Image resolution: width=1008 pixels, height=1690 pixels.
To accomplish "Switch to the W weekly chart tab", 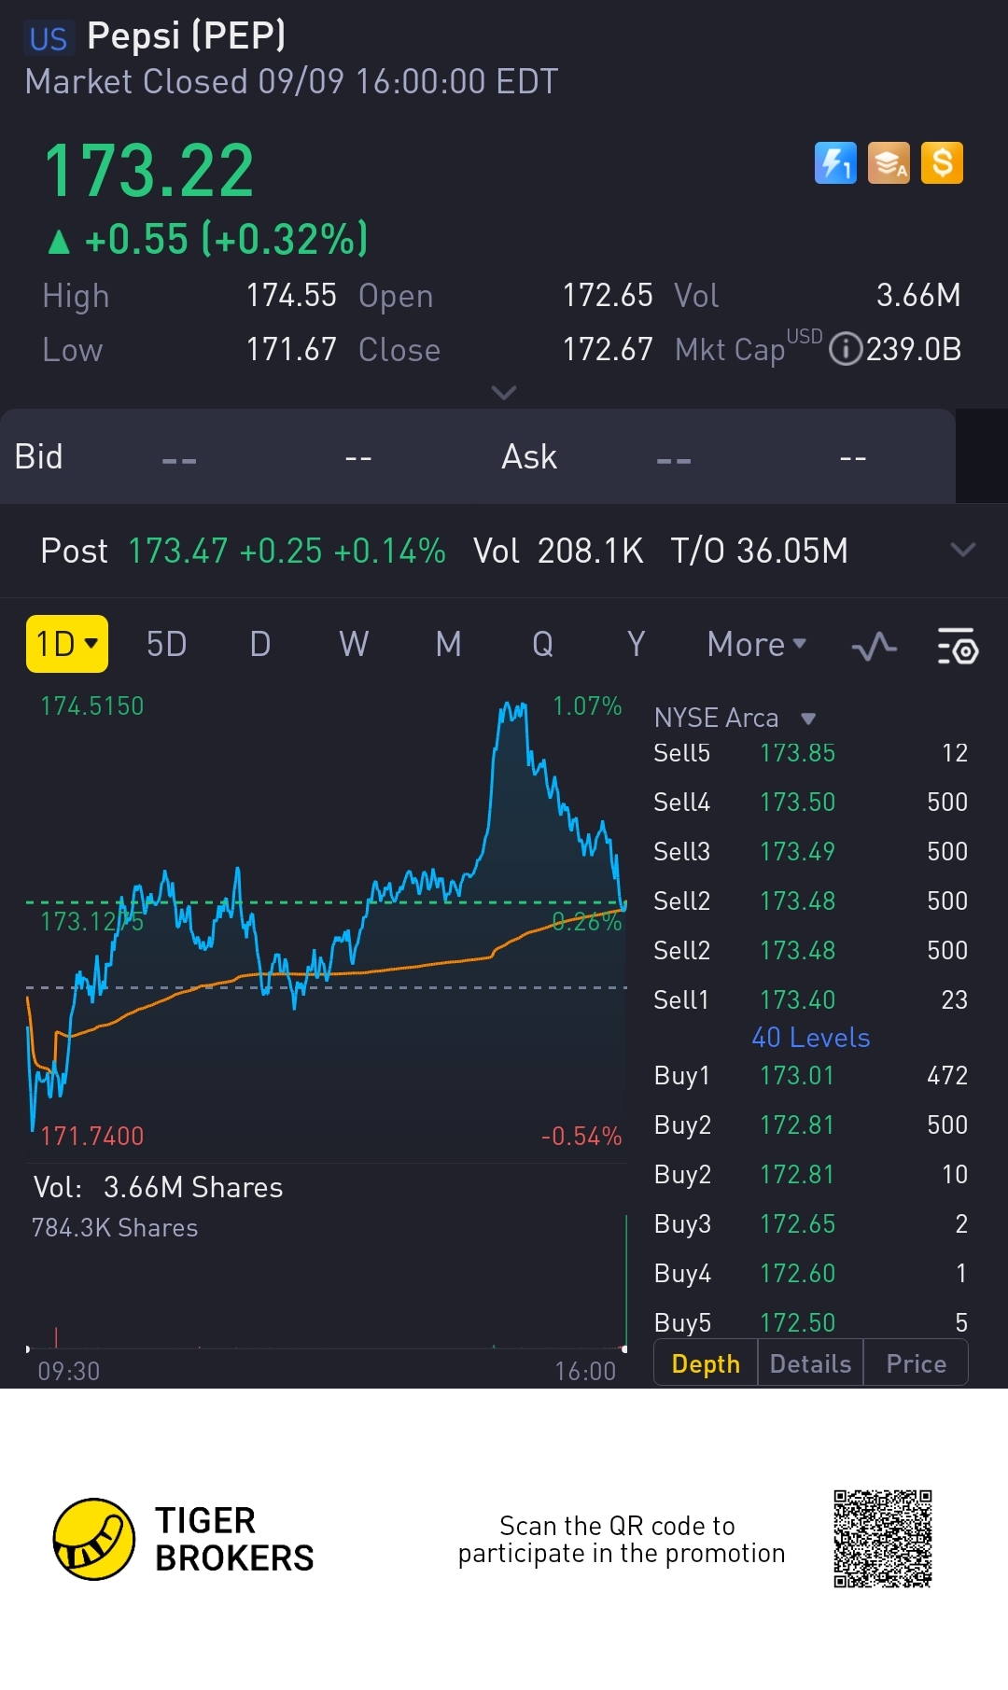I will [354, 644].
